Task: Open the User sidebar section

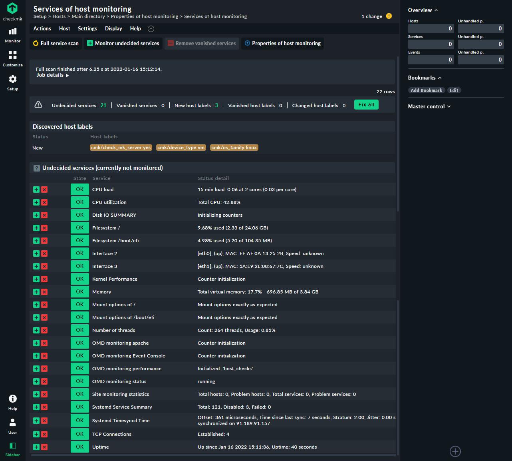Action: pyautogui.click(x=12, y=425)
